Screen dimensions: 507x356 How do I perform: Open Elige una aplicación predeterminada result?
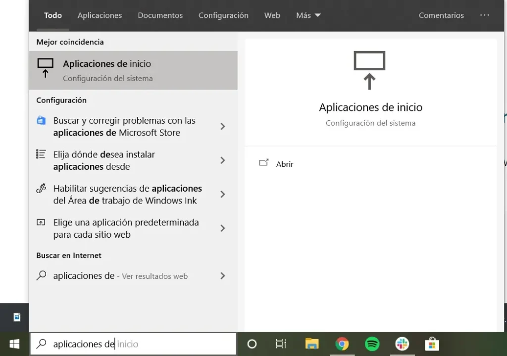click(133, 228)
